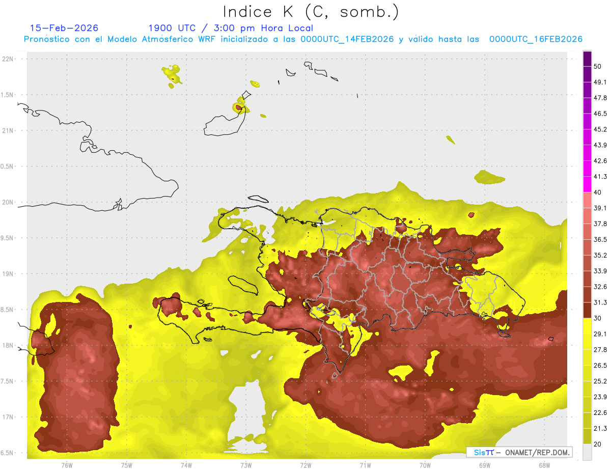Click the colorbar value 20

[598, 445]
